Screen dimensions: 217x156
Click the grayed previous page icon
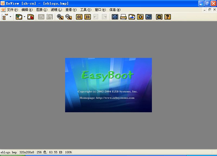pos(96,17)
